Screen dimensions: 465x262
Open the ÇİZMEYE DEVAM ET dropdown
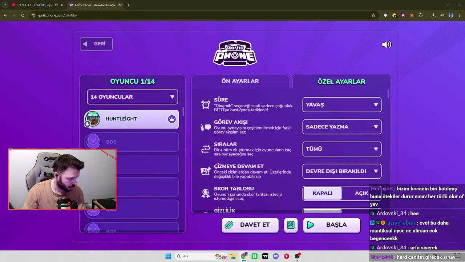[342, 171]
